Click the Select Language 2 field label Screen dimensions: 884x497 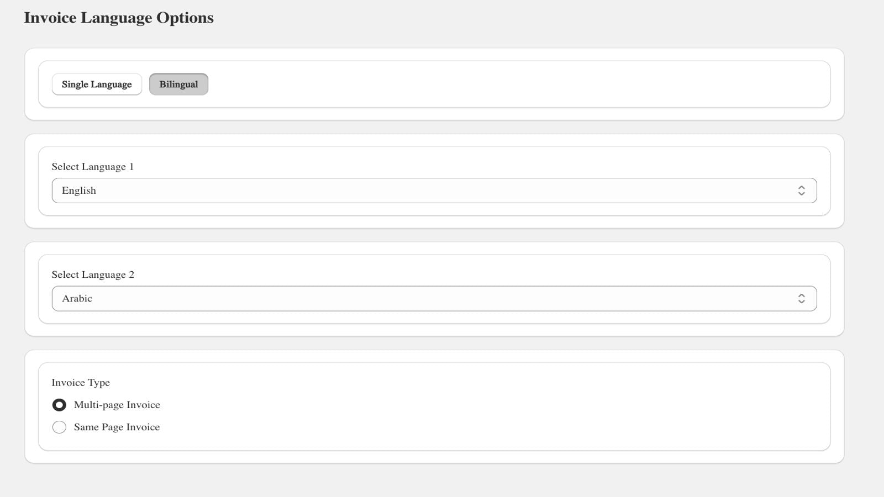click(x=93, y=274)
